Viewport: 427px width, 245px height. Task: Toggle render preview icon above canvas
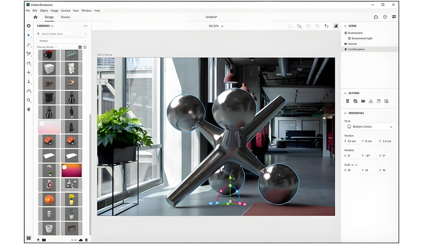coord(336,26)
